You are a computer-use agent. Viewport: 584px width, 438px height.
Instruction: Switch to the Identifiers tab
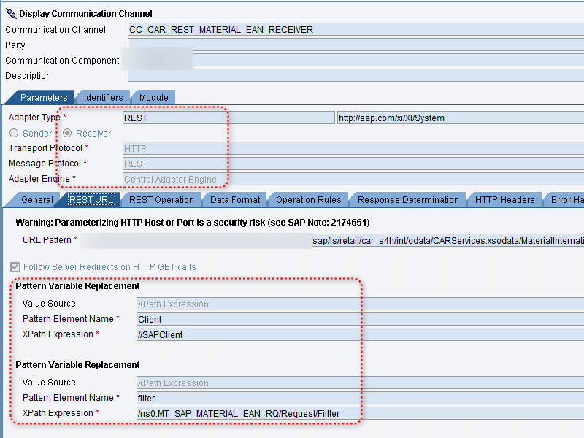pyautogui.click(x=103, y=98)
